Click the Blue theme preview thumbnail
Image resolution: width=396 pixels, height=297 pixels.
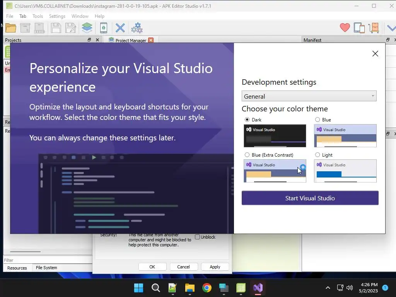point(345,136)
